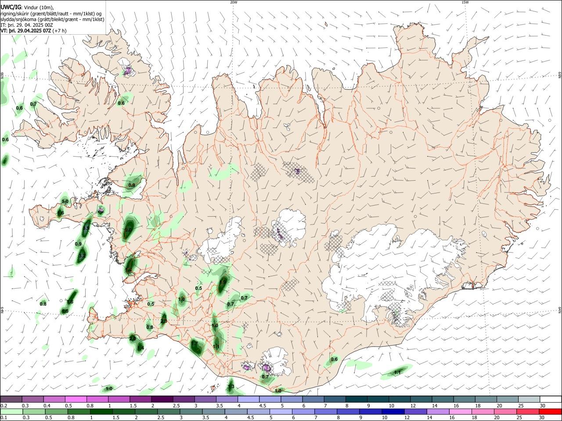Click the 15W longitude label
The width and height of the screenshot is (562, 421).
coord(465,2)
